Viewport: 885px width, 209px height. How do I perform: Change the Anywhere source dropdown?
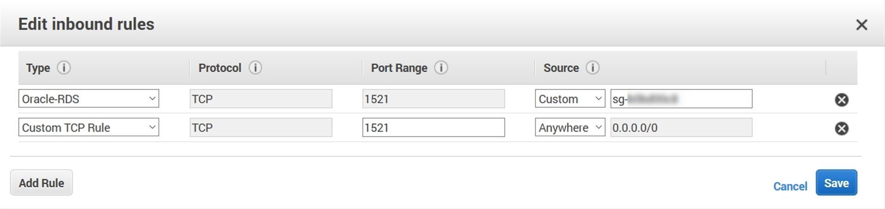click(570, 127)
